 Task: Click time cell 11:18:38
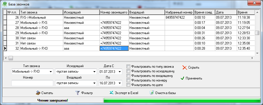click(x=246, y=17)
